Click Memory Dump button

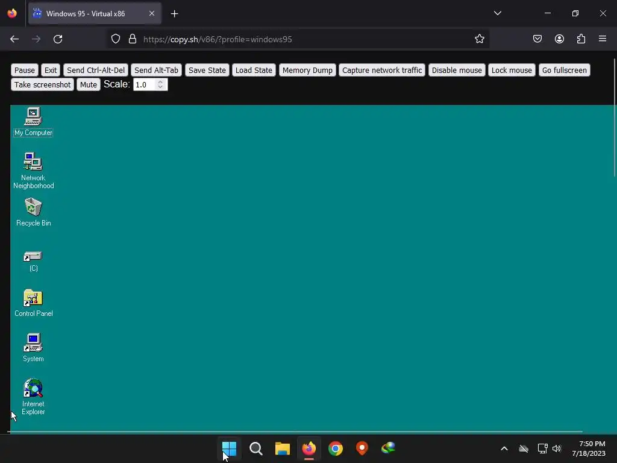307,70
